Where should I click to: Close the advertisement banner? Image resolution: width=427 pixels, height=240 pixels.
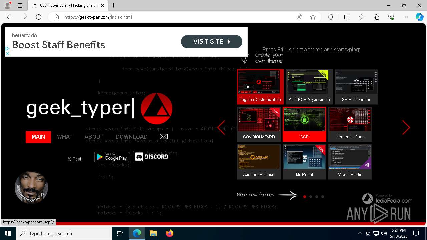coord(7,54)
